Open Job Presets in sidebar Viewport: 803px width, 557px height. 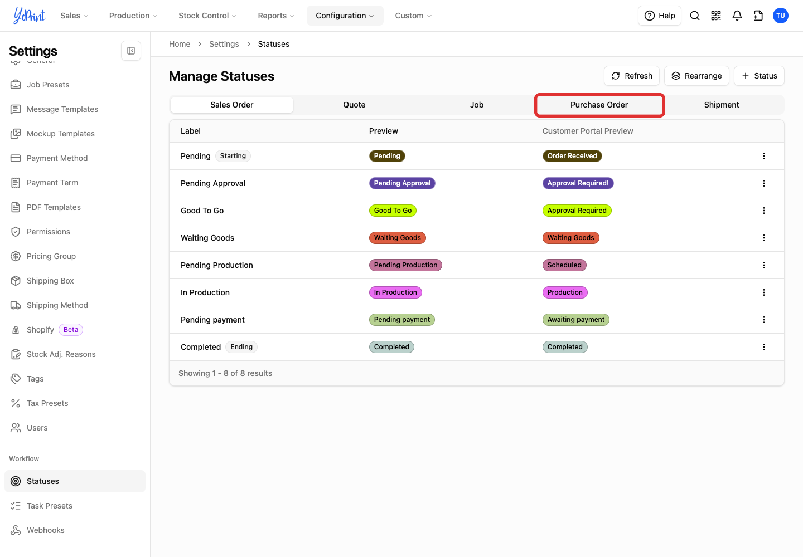pos(75,85)
